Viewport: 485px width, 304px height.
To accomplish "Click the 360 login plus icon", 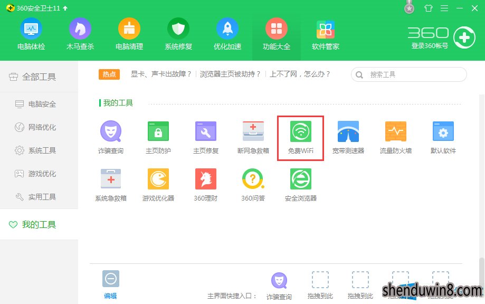I will coord(464,37).
